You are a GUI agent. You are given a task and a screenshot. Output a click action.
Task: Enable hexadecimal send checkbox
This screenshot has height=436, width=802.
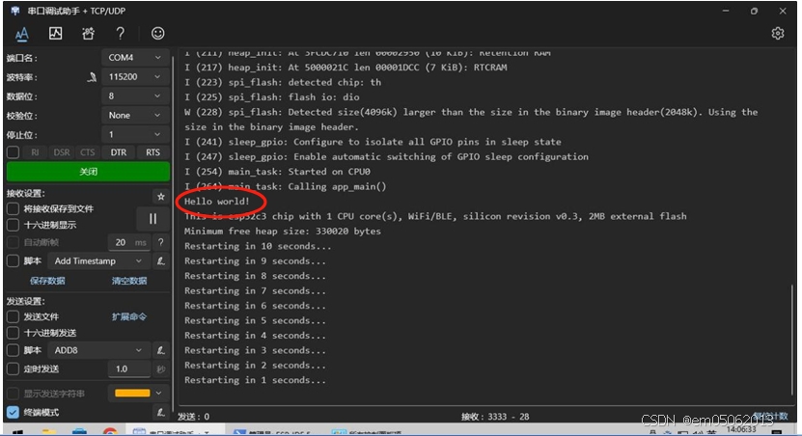tap(14, 333)
